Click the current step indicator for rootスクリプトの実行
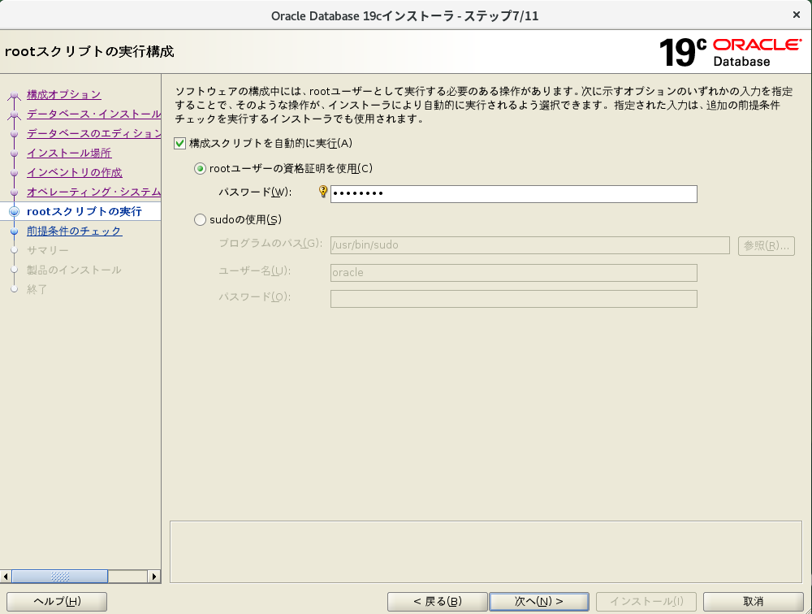 (x=14, y=212)
